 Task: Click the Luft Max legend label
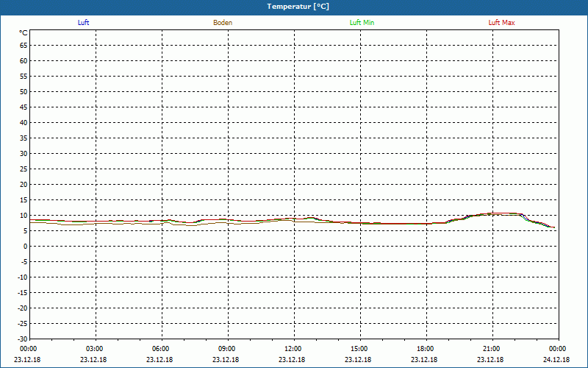[501, 23]
